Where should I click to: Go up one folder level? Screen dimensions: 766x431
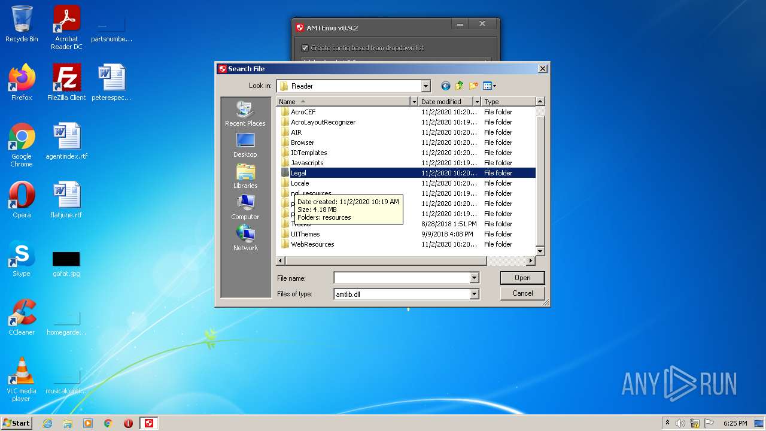click(460, 86)
